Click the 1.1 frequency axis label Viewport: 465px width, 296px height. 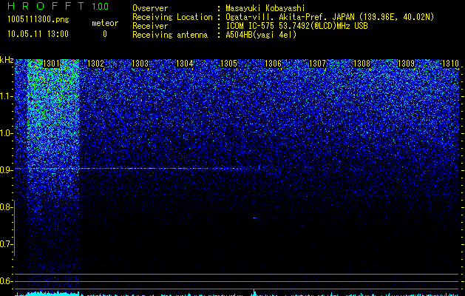6,96
